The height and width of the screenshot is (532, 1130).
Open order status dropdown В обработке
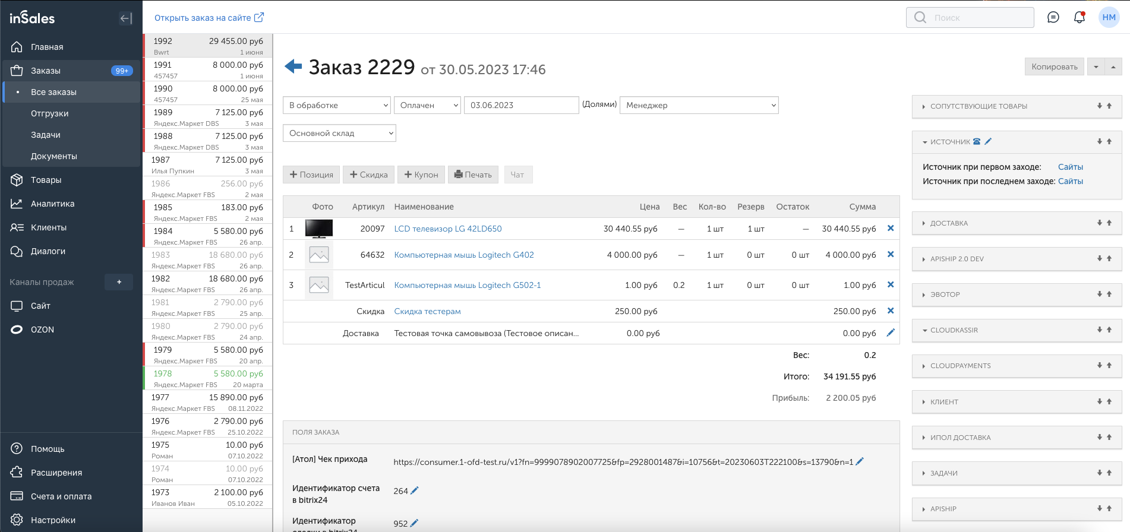click(x=337, y=105)
